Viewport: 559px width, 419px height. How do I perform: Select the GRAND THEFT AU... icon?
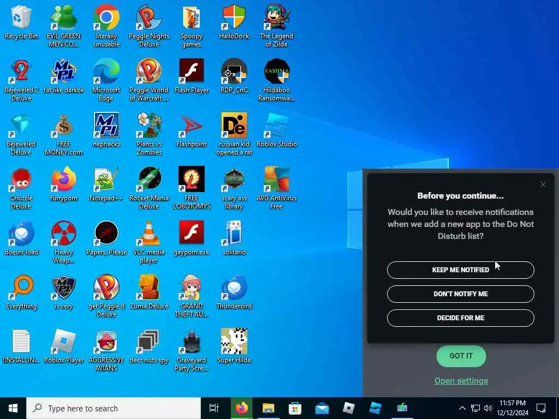[192, 287]
